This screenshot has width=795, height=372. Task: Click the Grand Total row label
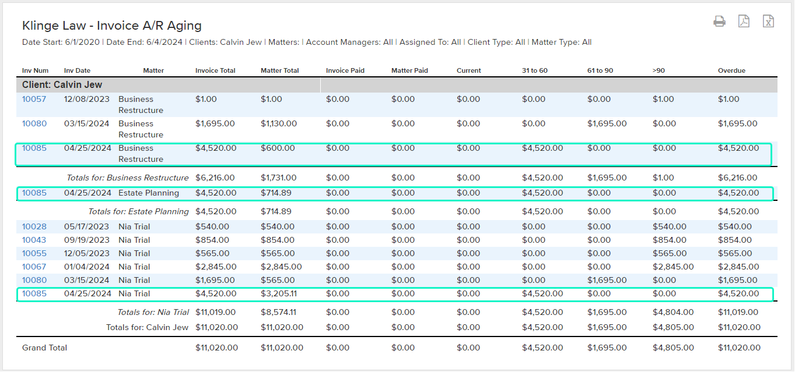tap(44, 348)
